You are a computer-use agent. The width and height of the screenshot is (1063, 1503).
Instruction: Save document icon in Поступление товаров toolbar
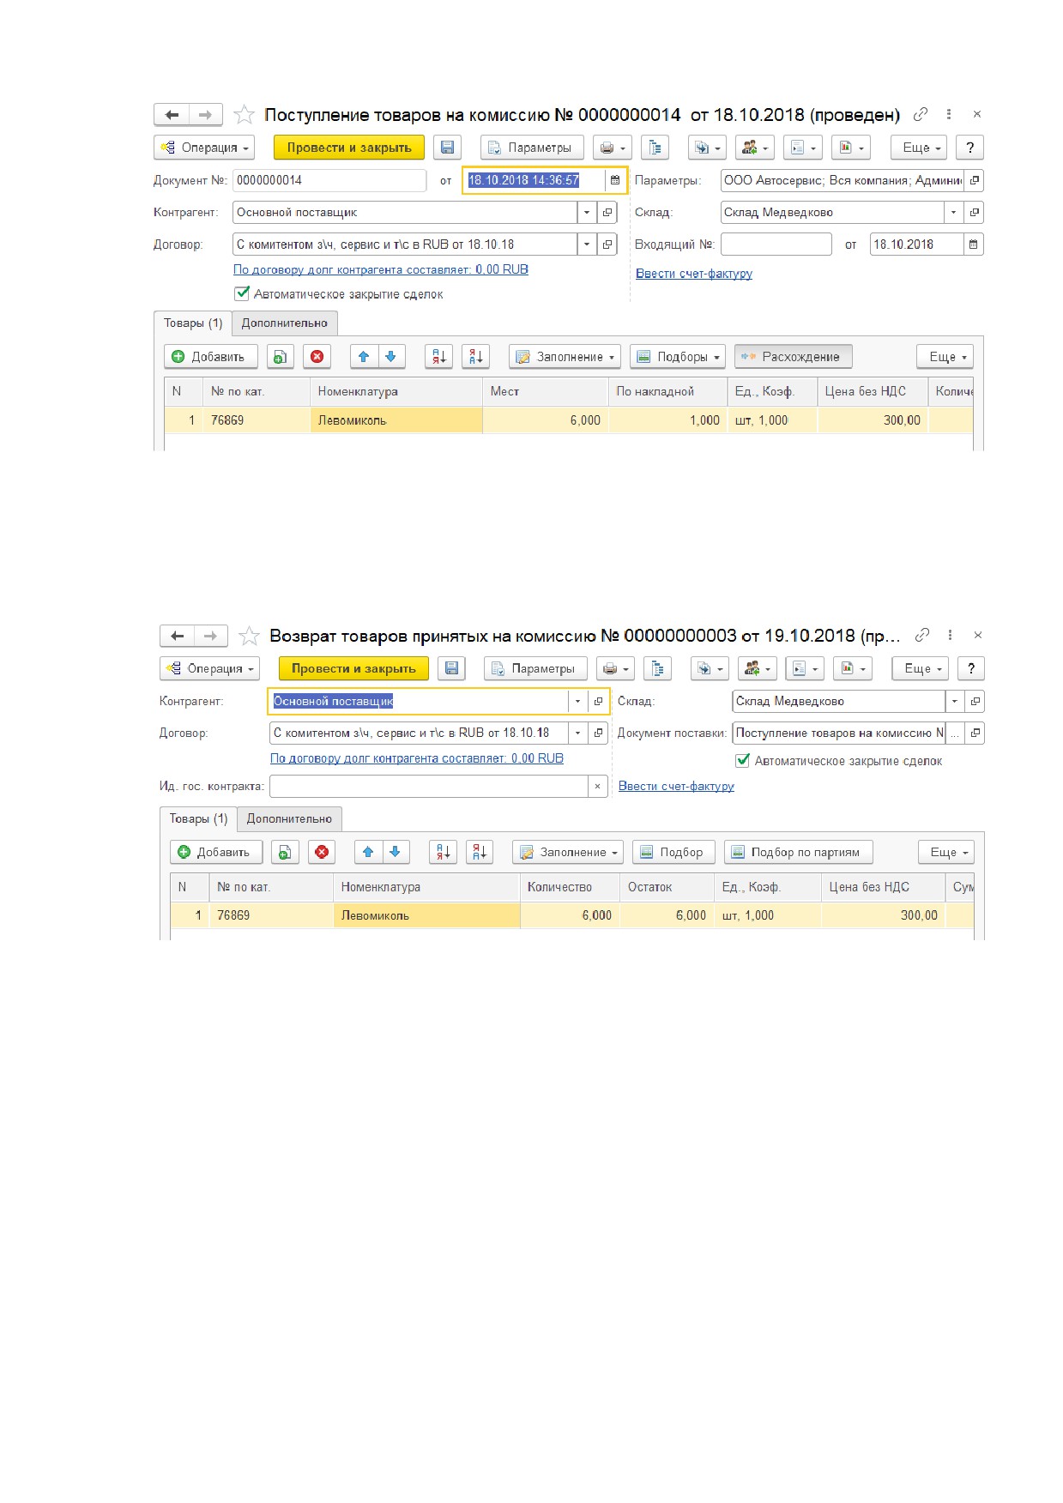coord(447,148)
